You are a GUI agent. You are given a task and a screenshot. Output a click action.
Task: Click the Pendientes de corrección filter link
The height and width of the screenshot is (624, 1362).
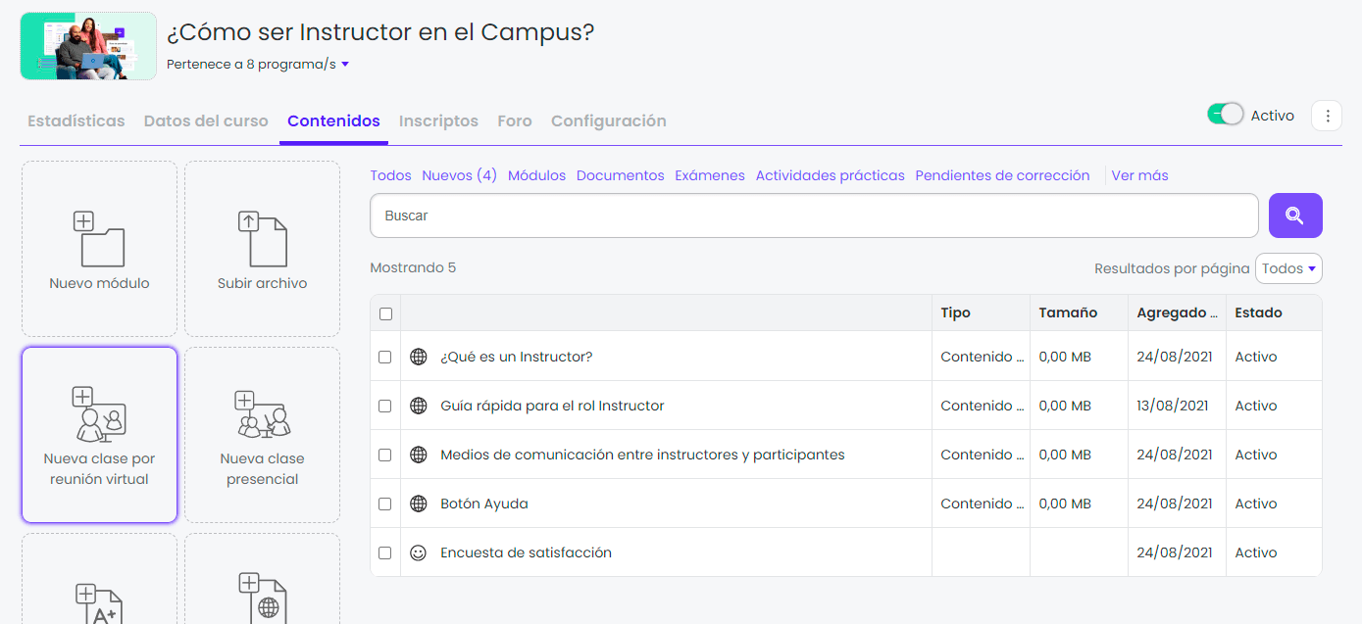point(1002,175)
